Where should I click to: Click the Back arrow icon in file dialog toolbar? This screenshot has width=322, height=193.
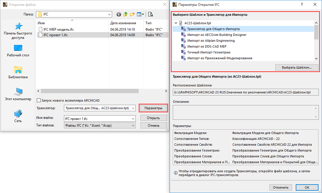click(x=119, y=14)
